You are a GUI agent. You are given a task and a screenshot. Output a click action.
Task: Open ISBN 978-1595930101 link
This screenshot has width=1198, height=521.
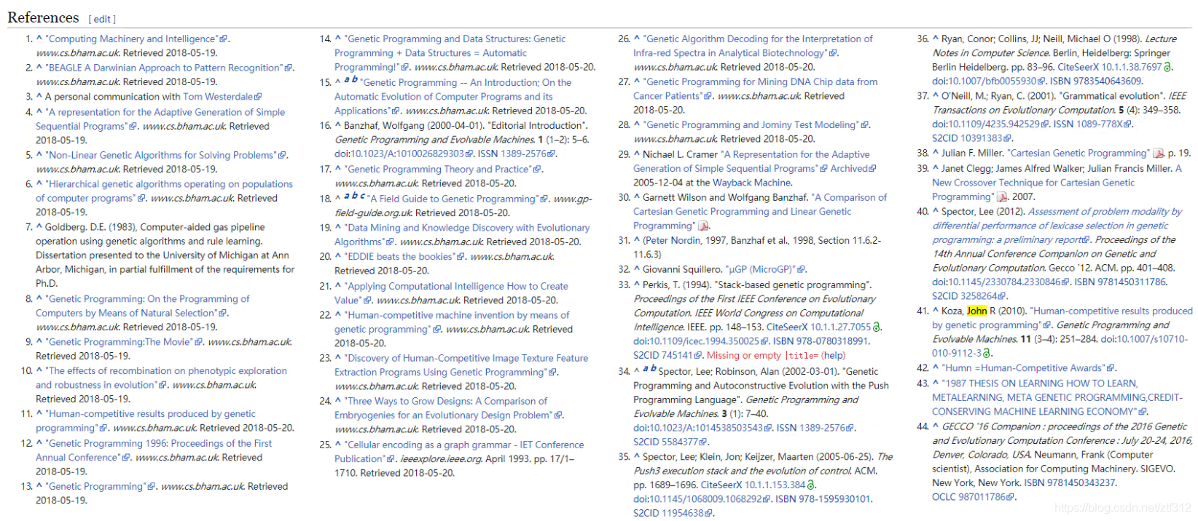tap(823, 500)
